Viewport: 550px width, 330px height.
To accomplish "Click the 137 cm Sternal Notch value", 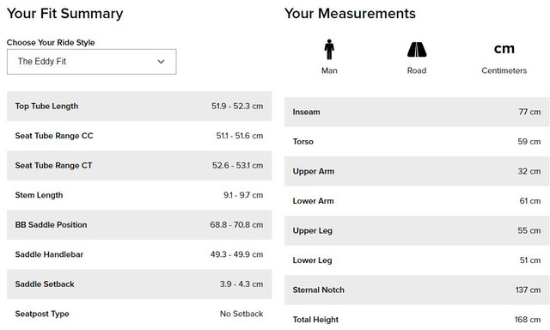I will pyautogui.click(x=528, y=290).
